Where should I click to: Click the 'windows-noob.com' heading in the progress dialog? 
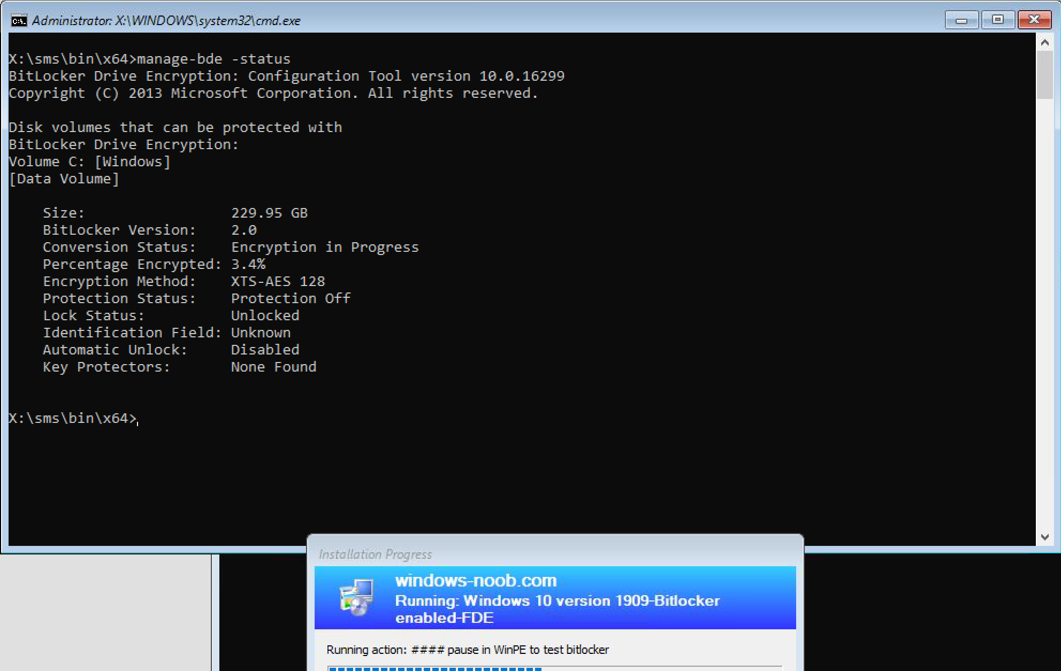pos(476,580)
